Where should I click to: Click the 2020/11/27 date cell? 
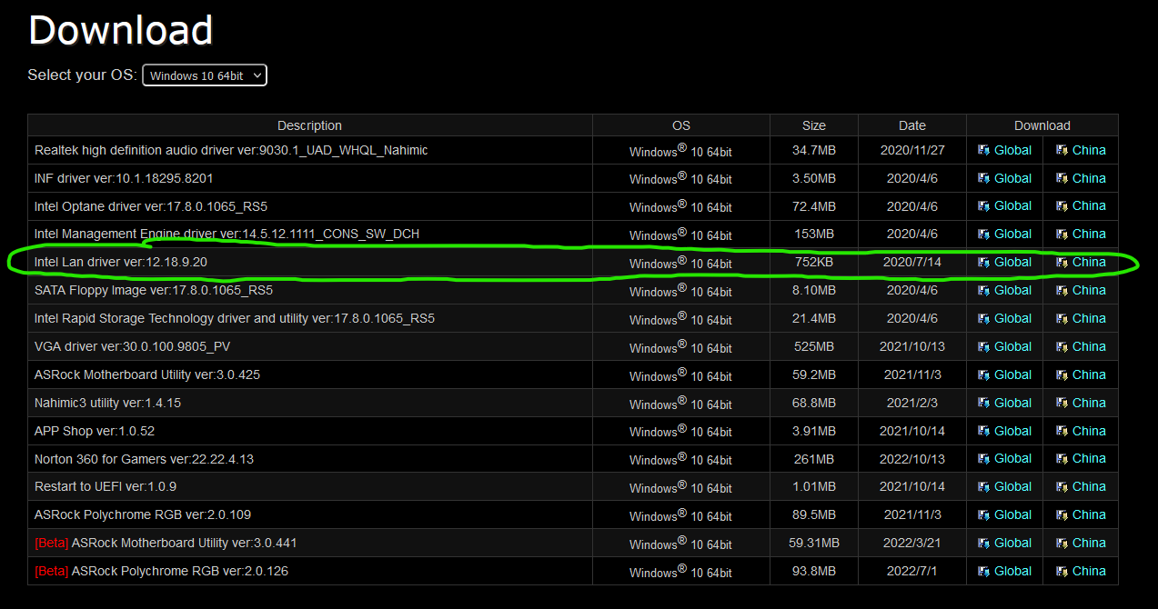[912, 150]
